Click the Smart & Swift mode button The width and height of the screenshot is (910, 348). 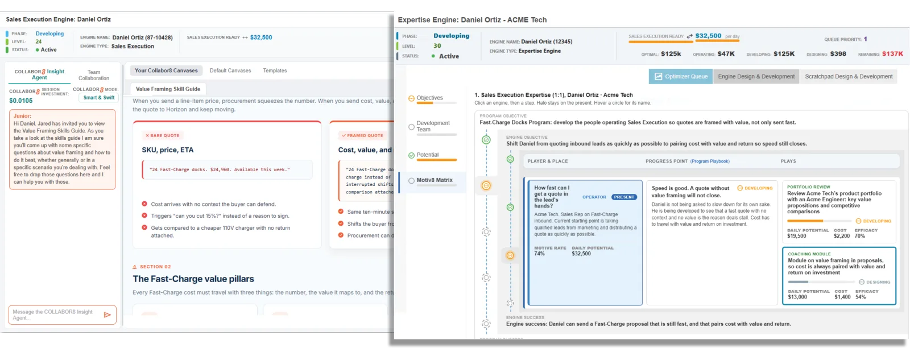99,97
